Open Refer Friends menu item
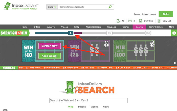 [156, 27]
